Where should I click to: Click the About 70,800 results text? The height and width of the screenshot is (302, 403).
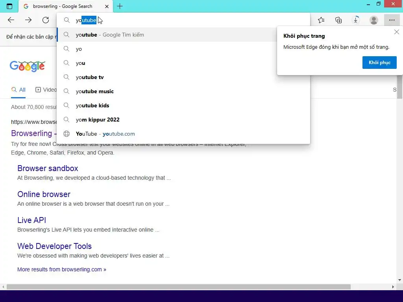pyautogui.click(x=34, y=107)
